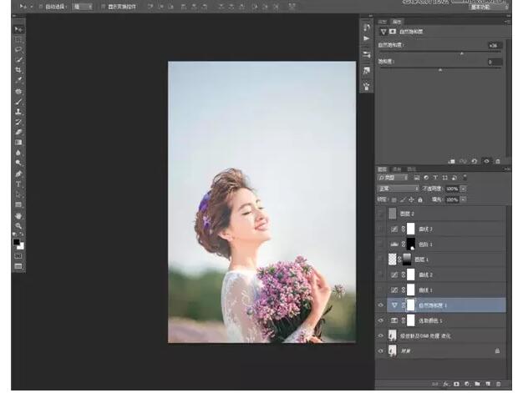The height and width of the screenshot is (393, 523).
Task: Select the Crop tool
Action: [18, 70]
